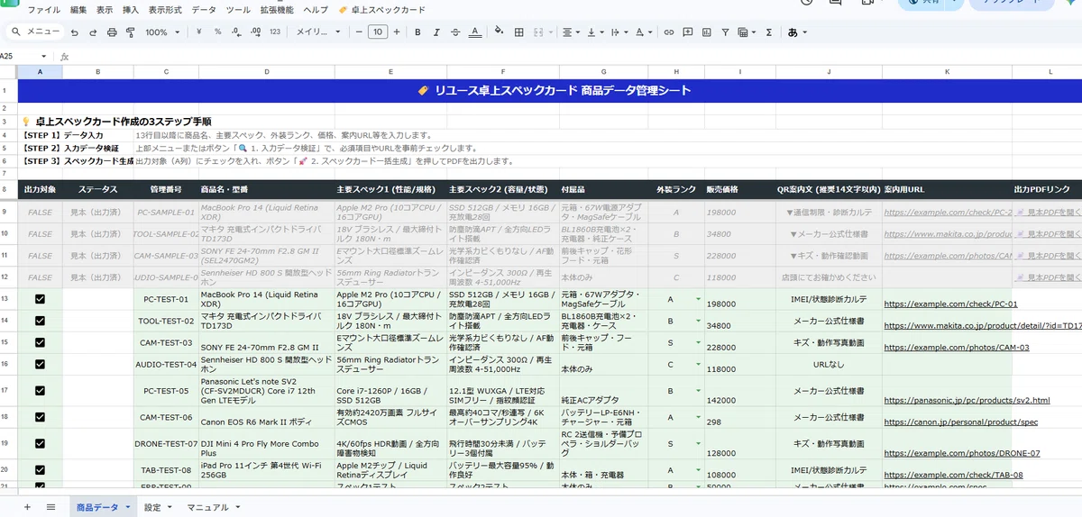Click the insert chart icon
Screen dimensions: 1082x517
point(706,32)
